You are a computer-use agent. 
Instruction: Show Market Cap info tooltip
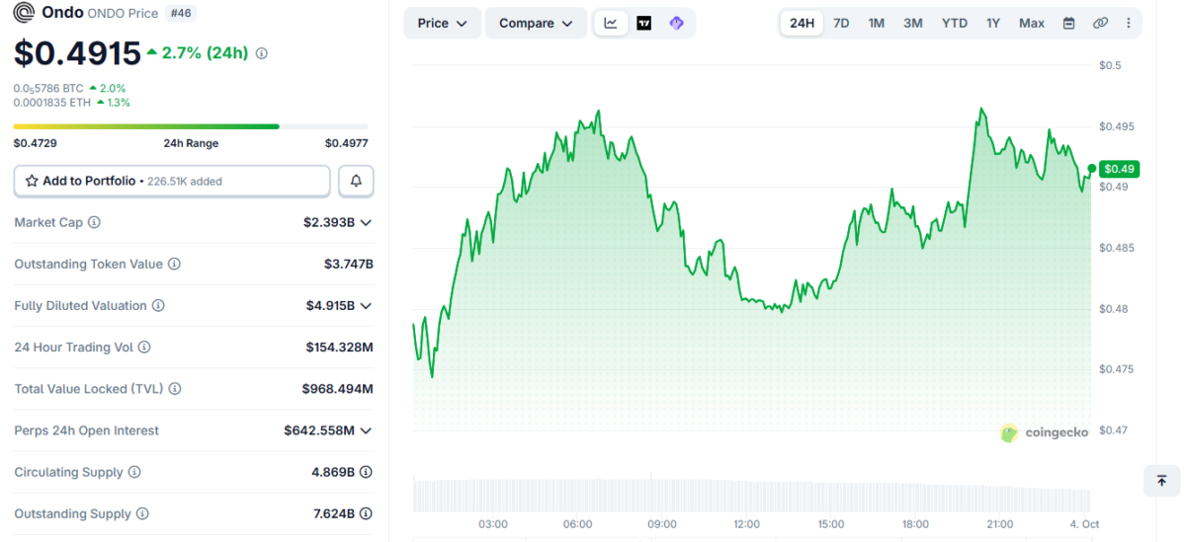[94, 222]
